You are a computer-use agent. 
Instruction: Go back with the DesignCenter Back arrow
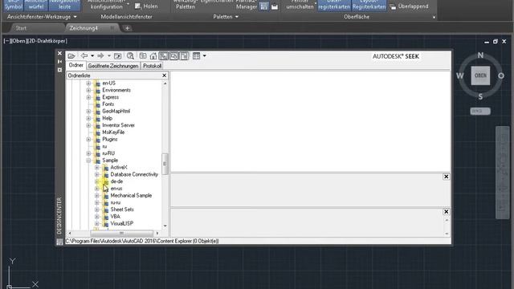point(84,56)
